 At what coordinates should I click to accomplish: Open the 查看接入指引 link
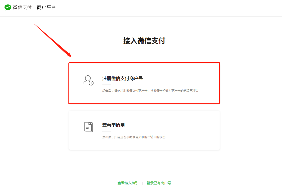(128, 183)
